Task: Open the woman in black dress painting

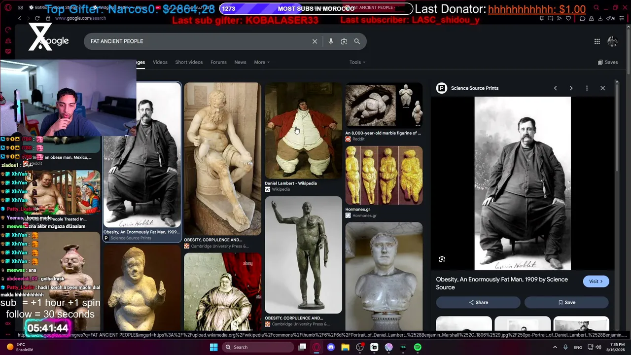Action: 222,291
